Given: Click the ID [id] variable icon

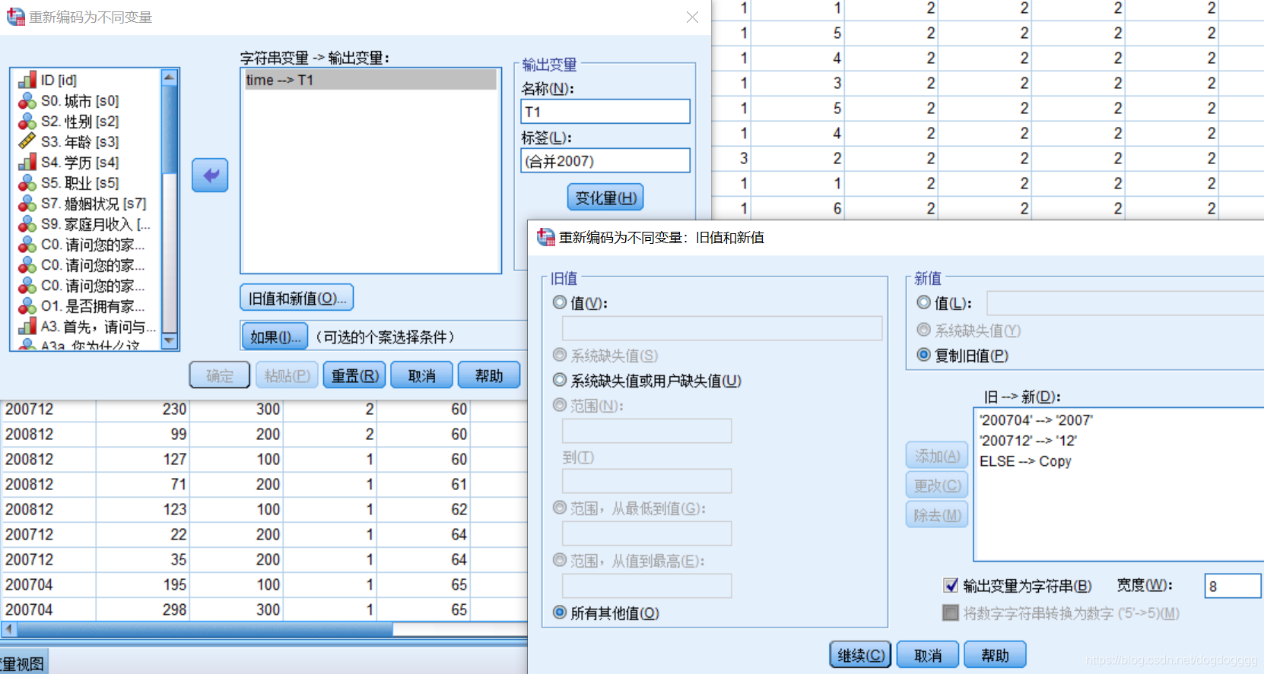Looking at the screenshot, I should [27, 80].
